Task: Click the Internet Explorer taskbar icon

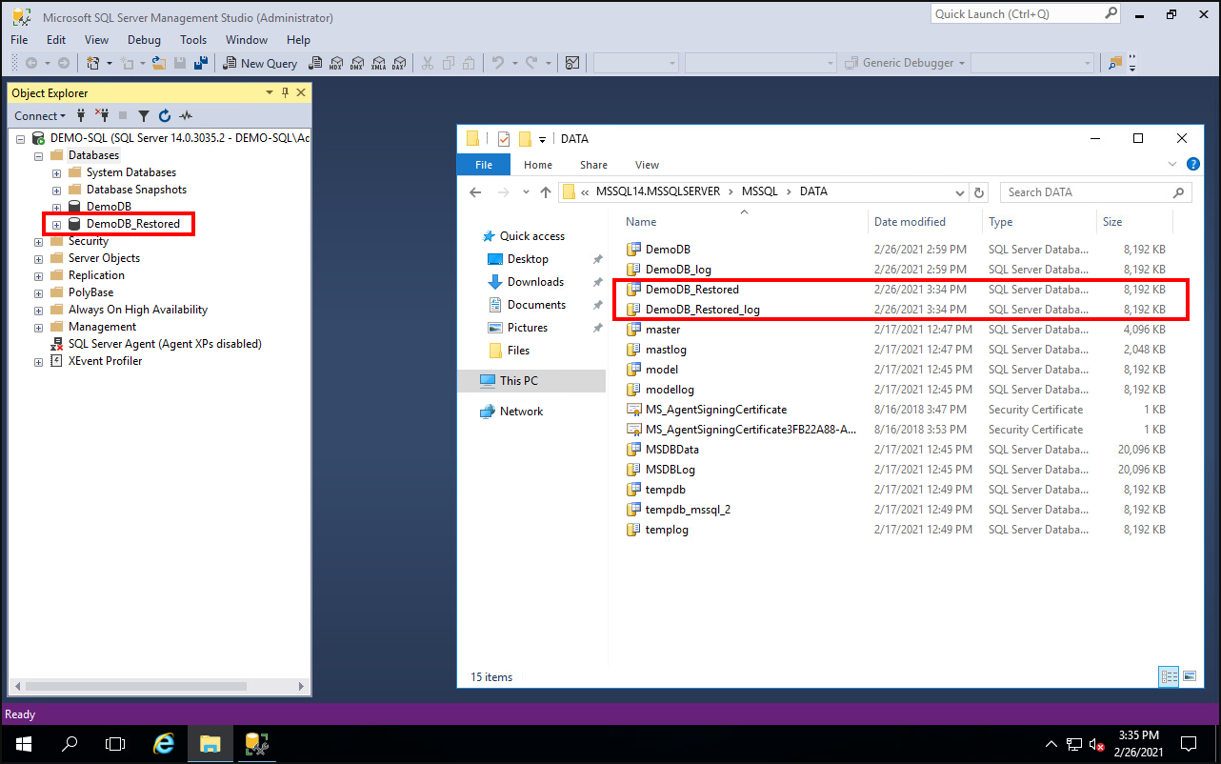Action: [164, 742]
